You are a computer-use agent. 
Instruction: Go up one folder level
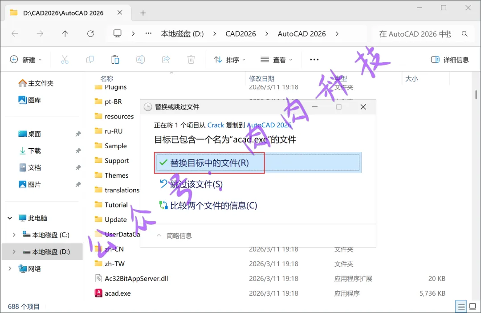pyautogui.click(x=65, y=34)
